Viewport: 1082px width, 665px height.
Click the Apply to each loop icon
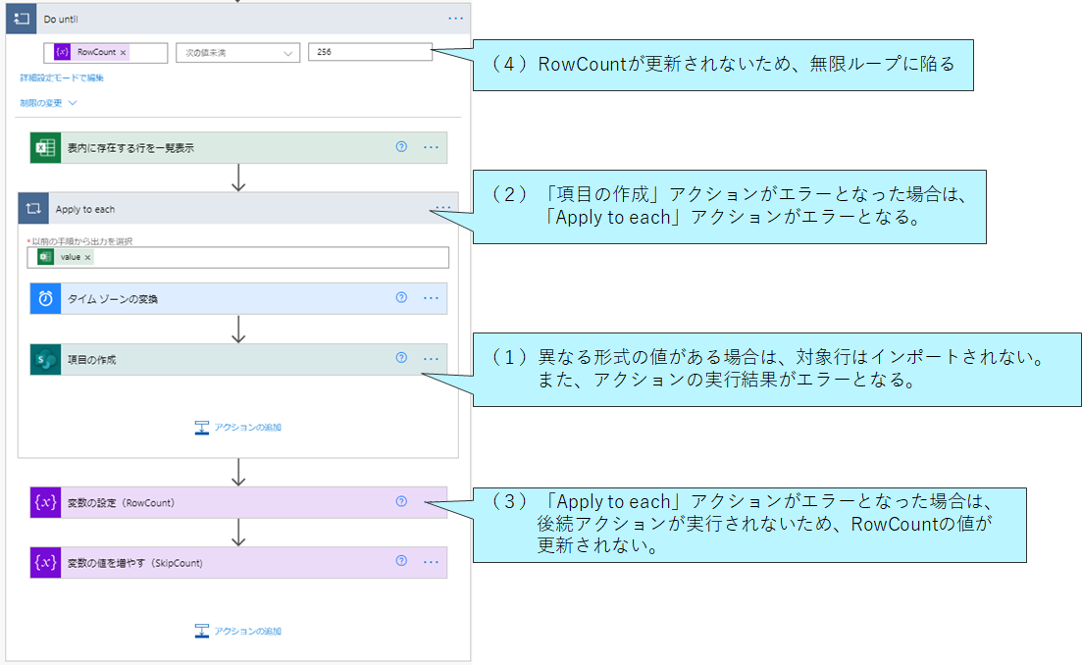coord(33,208)
